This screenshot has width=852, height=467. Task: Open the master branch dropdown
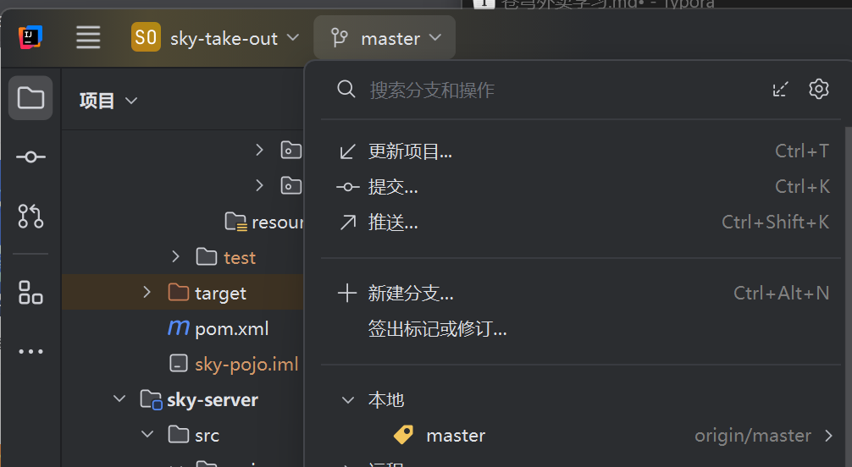385,38
